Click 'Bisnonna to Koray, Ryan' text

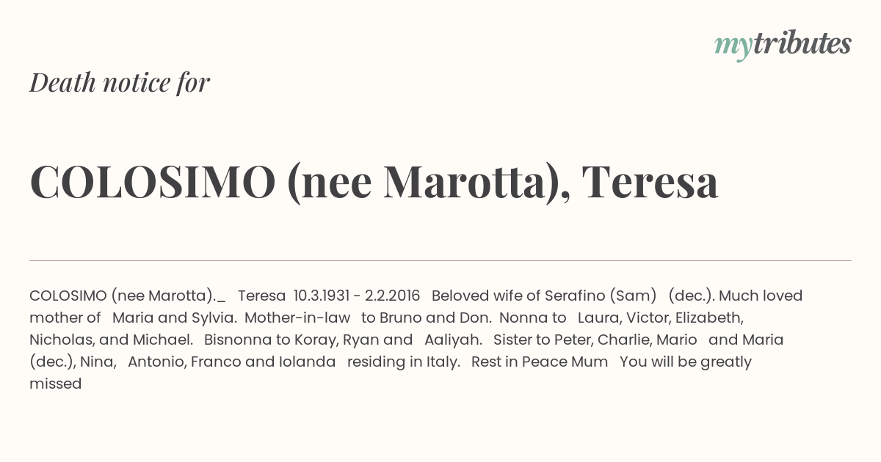293,340
